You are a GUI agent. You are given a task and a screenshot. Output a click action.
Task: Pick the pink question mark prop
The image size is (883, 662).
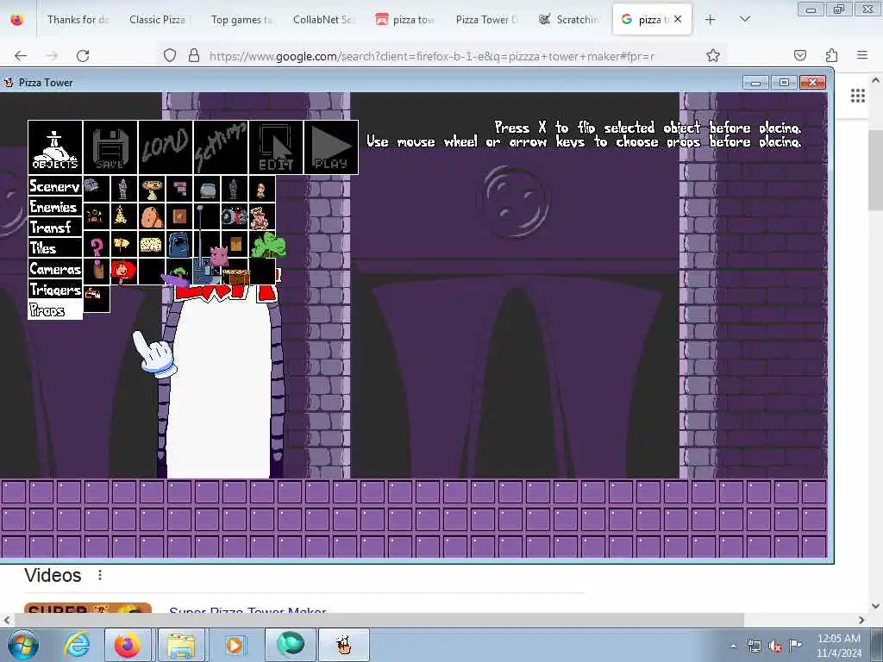click(97, 246)
